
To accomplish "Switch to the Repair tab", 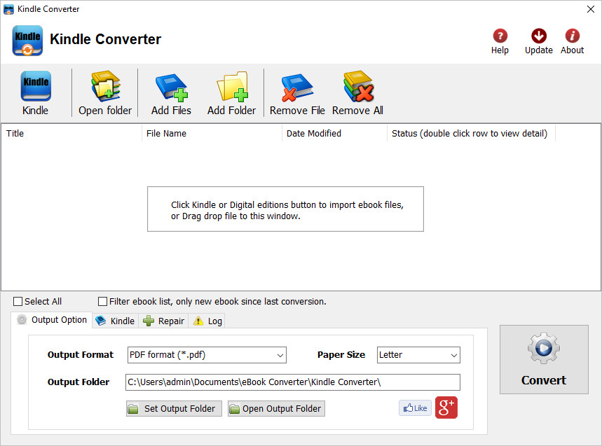I will tap(163, 321).
